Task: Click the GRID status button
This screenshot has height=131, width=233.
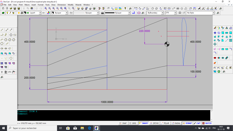Action: tap(133, 123)
